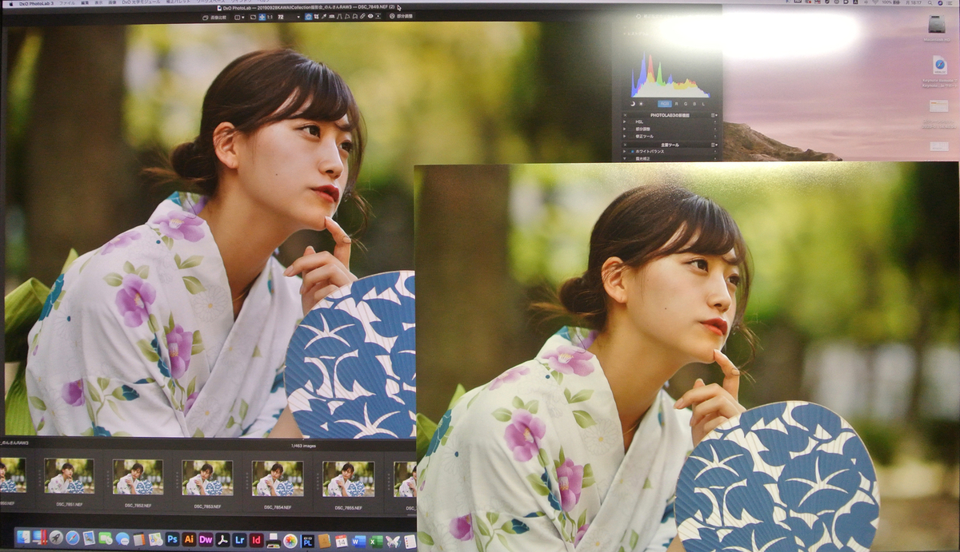Click DxO PhotoLab (PL) Dock icon
This screenshot has width=960, height=552.
[307, 541]
